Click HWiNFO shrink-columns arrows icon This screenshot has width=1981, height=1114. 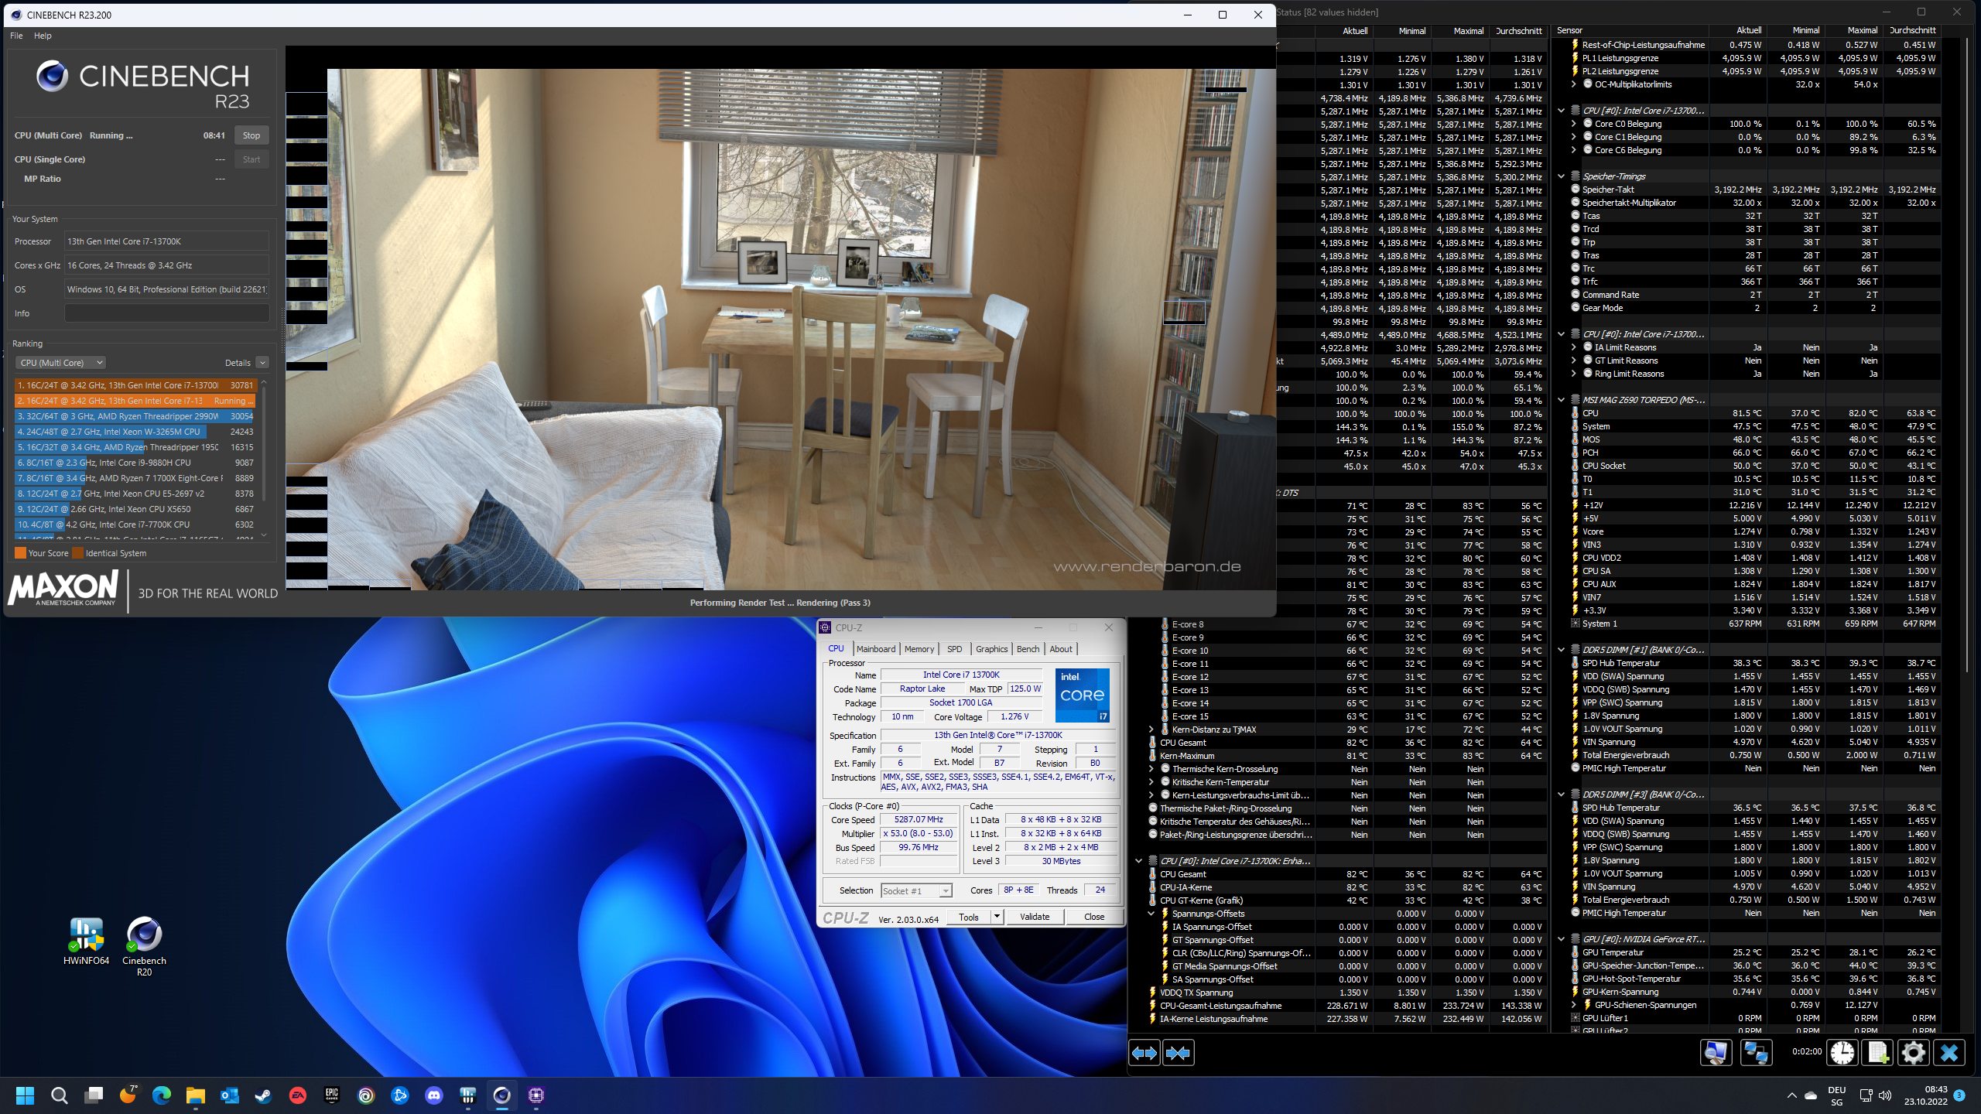pyautogui.click(x=1178, y=1053)
